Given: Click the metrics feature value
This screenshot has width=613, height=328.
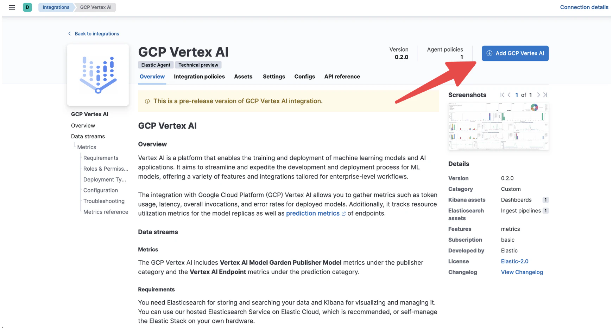Looking at the screenshot, I should [510, 229].
